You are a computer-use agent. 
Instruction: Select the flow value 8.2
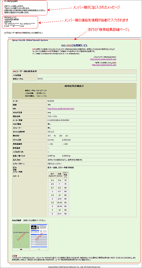point(59,188)
